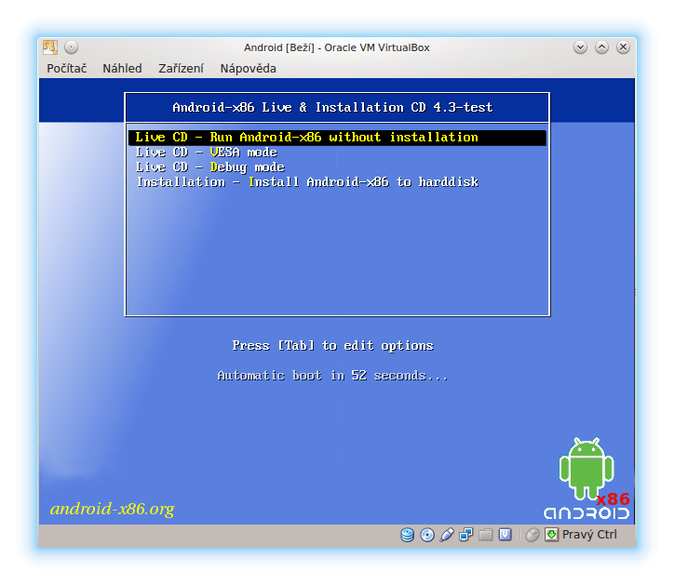The width and height of the screenshot is (674, 585).
Task: Click the shared folders status icon
Action: (486, 535)
